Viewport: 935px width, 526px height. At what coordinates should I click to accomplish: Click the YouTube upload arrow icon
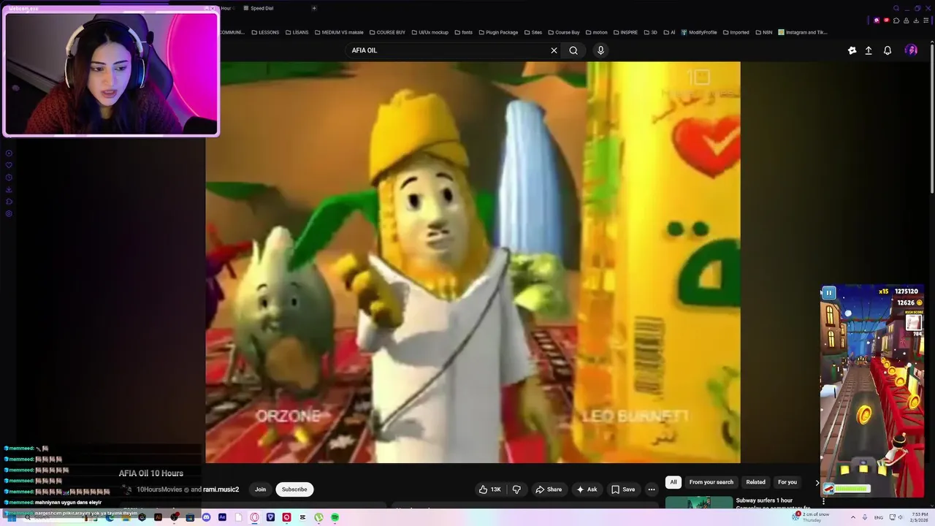point(869,50)
